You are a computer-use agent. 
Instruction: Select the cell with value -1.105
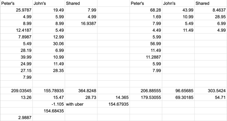[49, 104]
